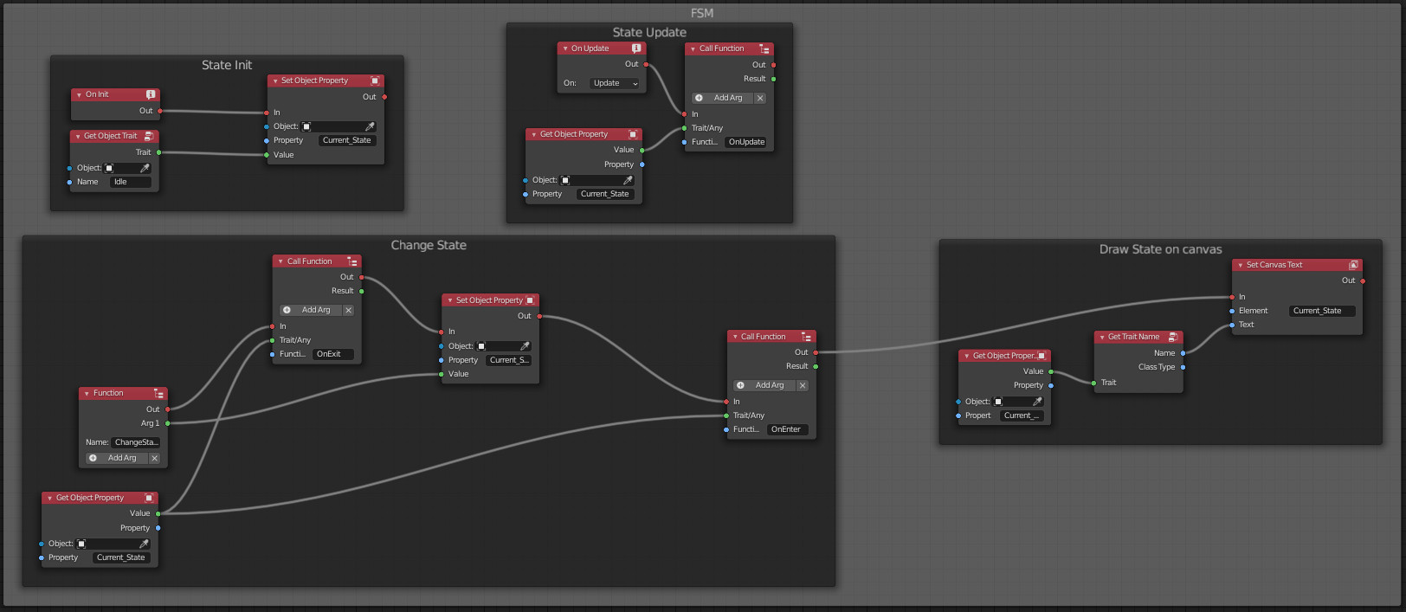
Task: Collapse the Get Trait Name node
Action: click(1101, 338)
